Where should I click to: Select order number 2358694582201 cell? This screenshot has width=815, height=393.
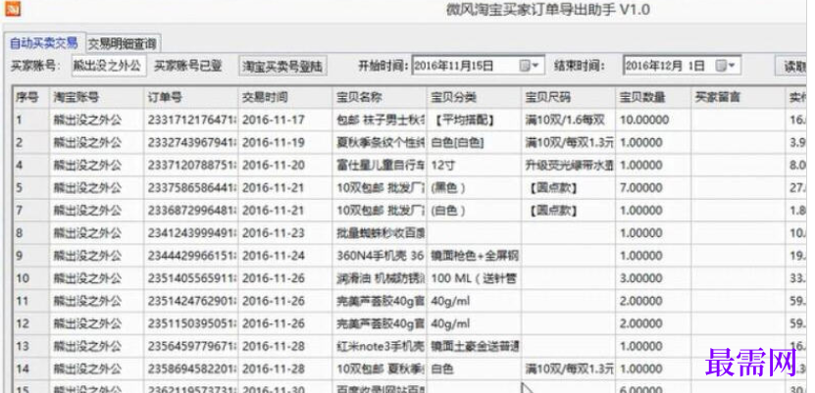(x=190, y=369)
